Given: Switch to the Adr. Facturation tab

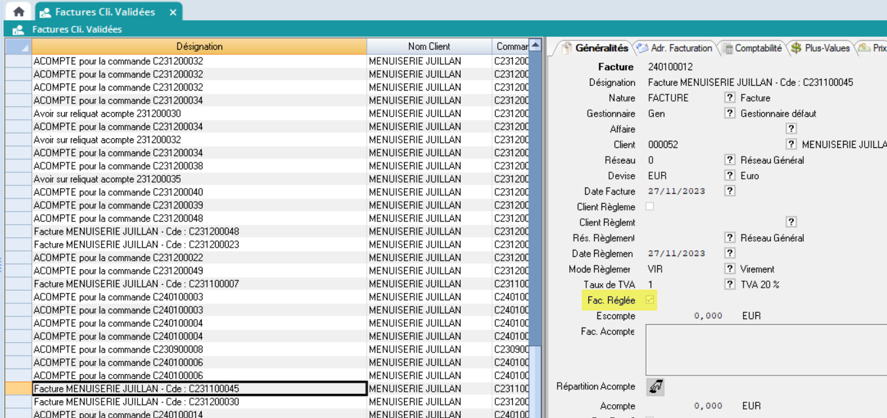Looking at the screenshot, I should pyautogui.click(x=675, y=48).
